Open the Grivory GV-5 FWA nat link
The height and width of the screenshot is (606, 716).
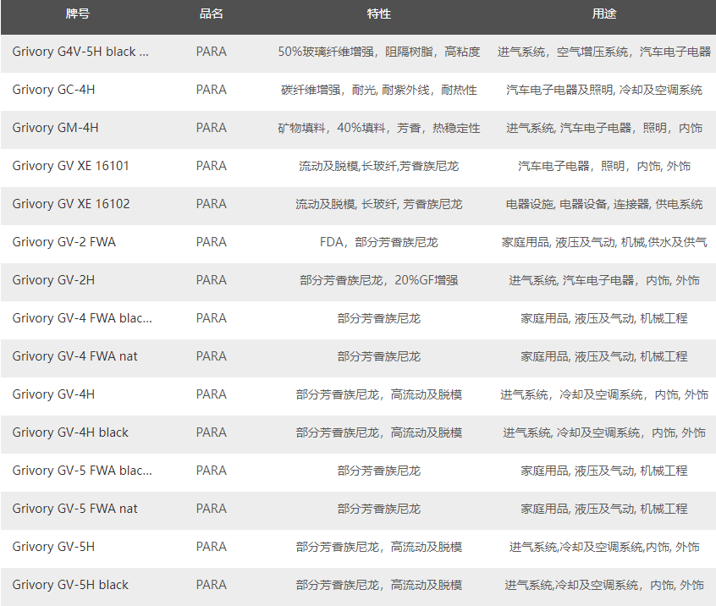coord(74,509)
